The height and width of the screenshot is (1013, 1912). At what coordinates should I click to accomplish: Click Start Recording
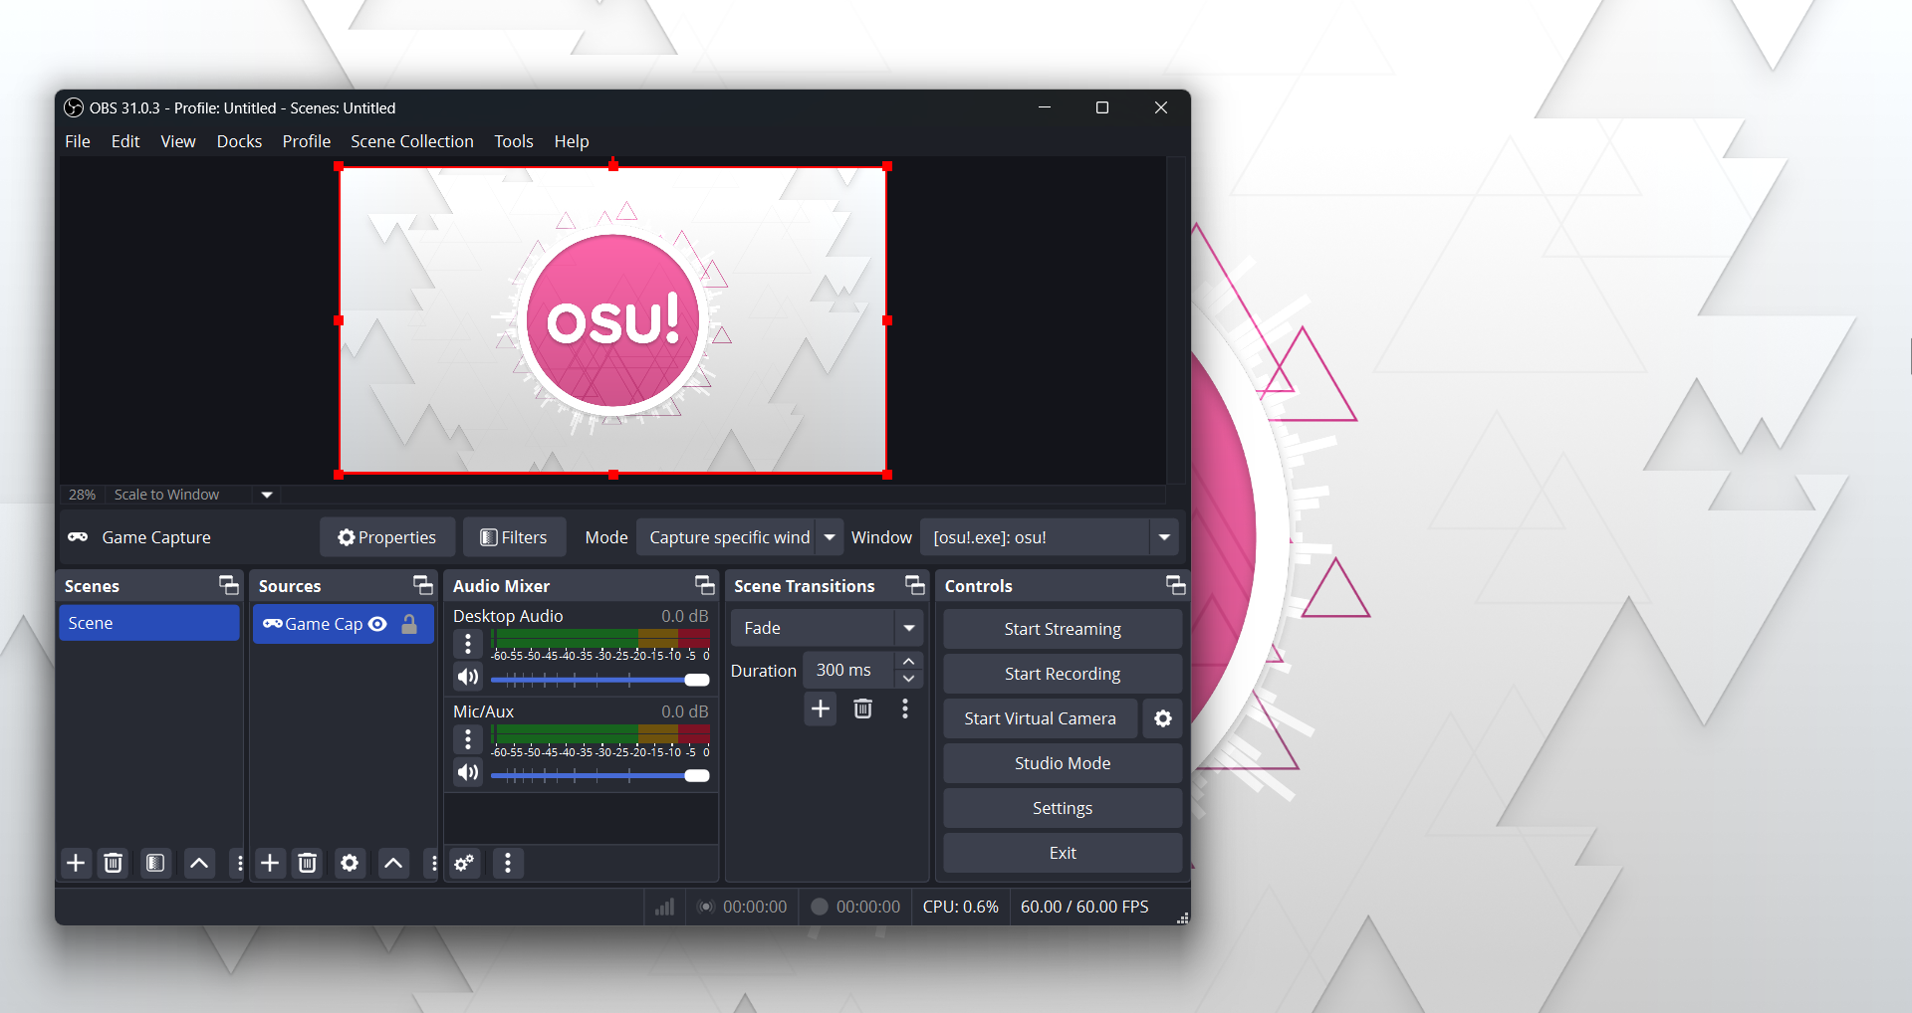(1063, 674)
